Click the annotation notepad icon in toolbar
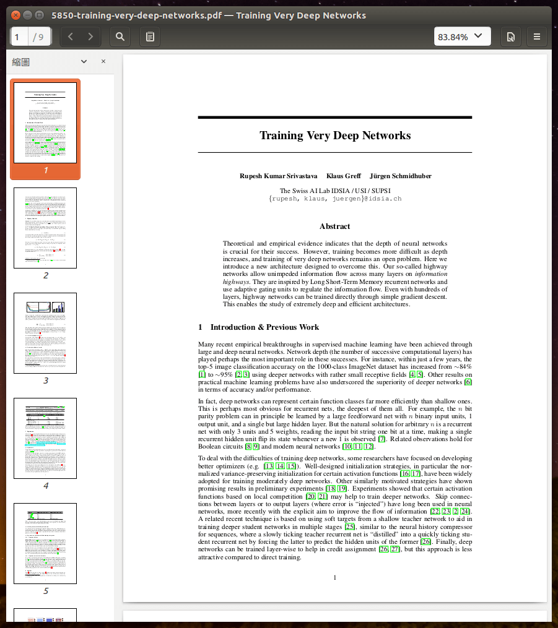 click(x=150, y=37)
